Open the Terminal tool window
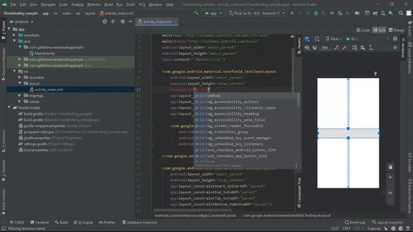This screenshot has width=413, height=232. [x=39, y=222]
